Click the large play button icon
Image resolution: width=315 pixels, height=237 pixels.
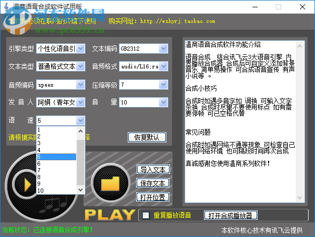coord(26,184)
